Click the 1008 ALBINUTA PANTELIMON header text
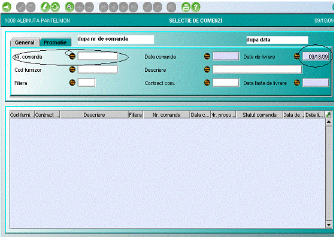 coord(37,20)
